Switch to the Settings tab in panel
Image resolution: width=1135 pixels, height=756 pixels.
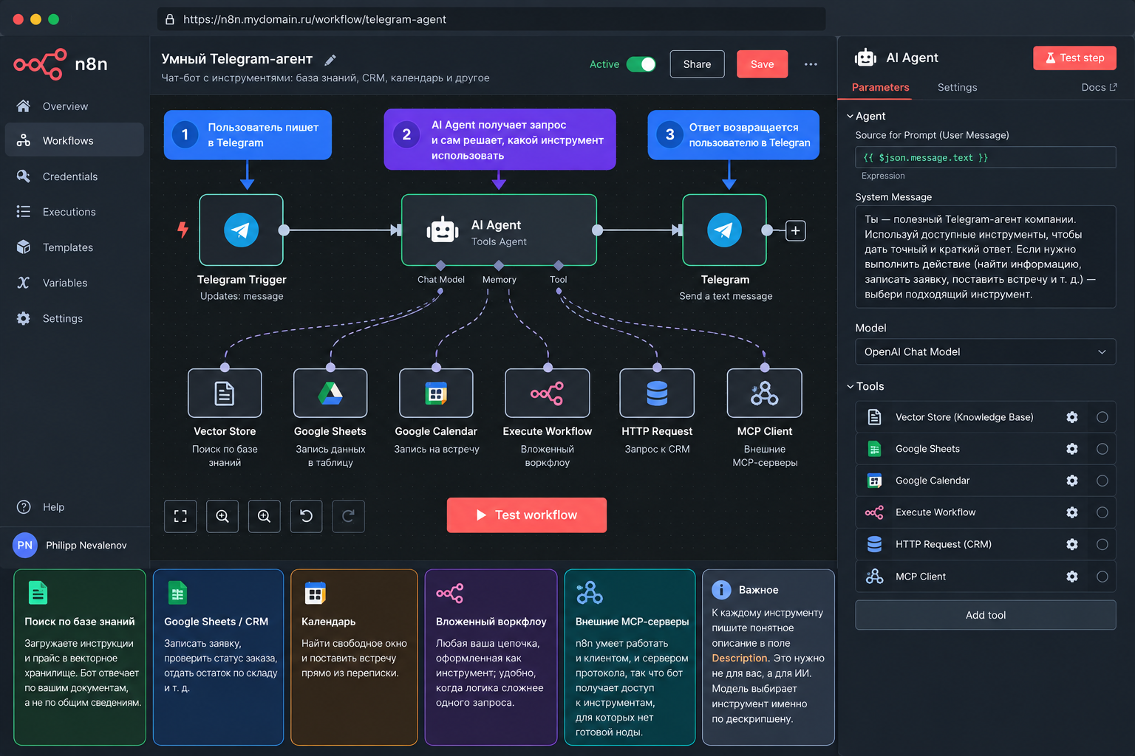[x=957, y=87]
